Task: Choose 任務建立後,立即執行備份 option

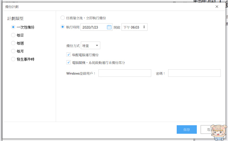Action: [x=63, y=18]
